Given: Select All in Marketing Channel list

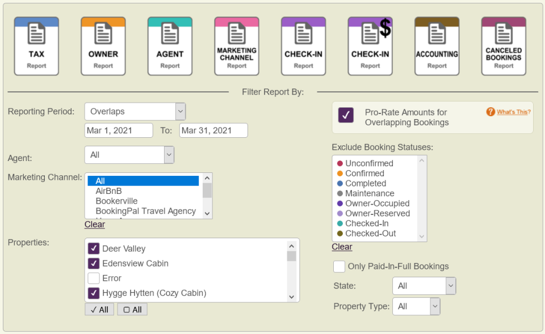Looking at the screenshot, I should 143,181.
